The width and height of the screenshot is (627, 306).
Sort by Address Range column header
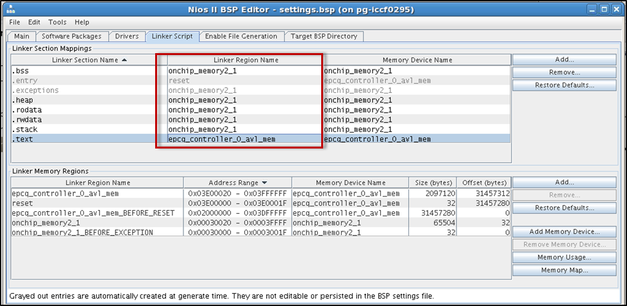point(237,182)
